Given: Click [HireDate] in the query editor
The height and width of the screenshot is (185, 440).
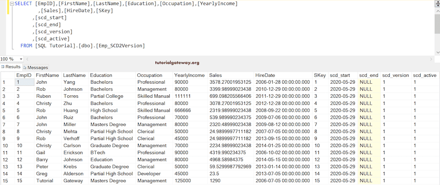Looking at the screenshot, I should tap(79, 11).
